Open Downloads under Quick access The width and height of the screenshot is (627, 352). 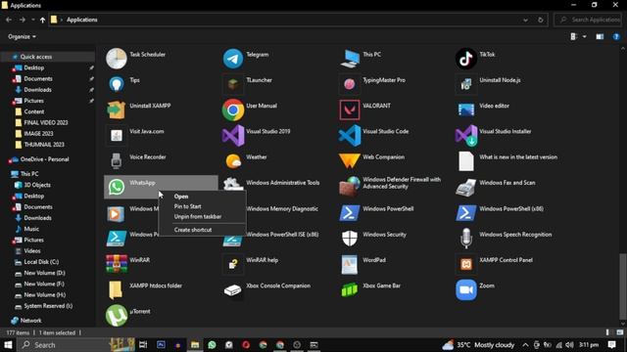click(x=37, y=90)
